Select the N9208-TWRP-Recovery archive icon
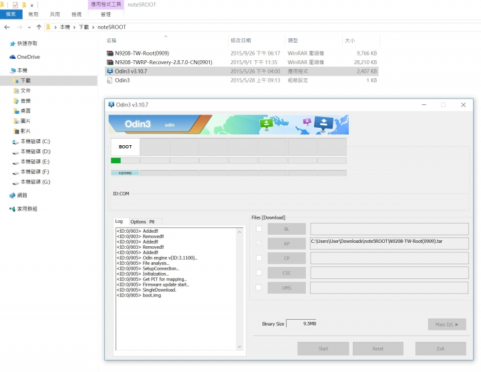481x372 pixels. click(110, 62)
